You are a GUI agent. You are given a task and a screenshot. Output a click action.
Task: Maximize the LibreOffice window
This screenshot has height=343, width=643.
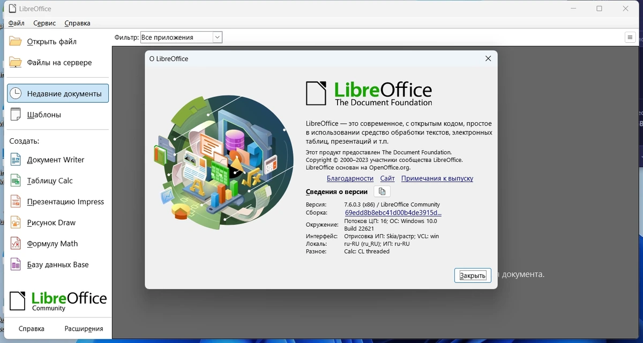tap(599, 9)
